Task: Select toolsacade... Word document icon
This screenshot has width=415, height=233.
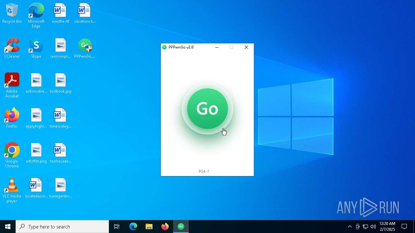Action: coord(61,153)
